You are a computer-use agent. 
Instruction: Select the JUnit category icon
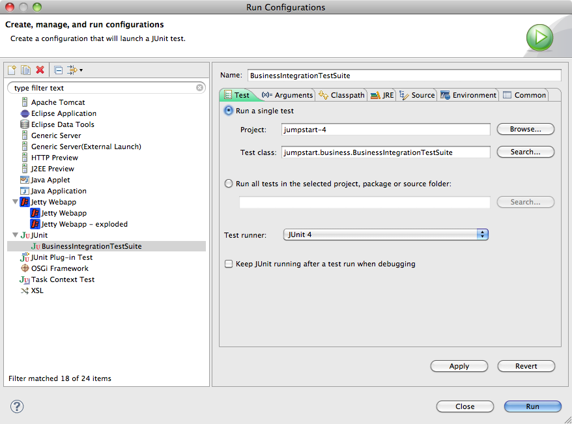[25, 235]
